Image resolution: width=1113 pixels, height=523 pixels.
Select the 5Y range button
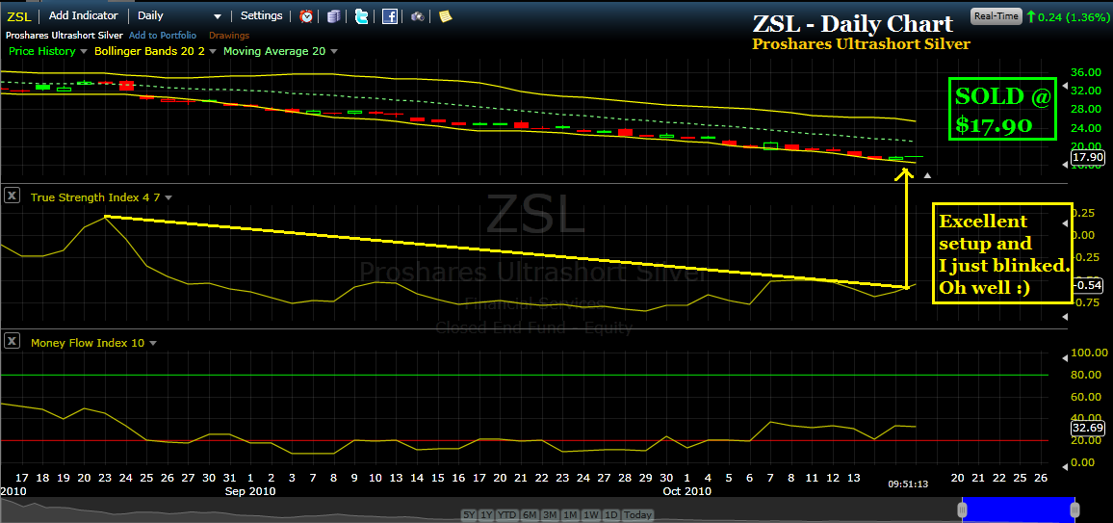[x=469, y=514]
